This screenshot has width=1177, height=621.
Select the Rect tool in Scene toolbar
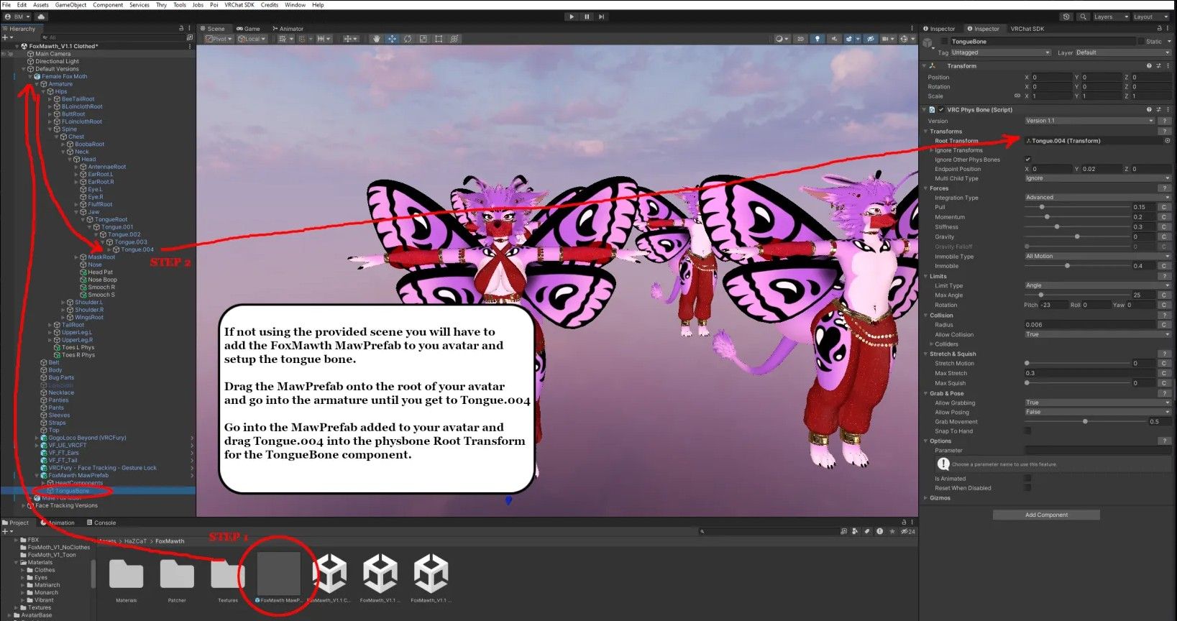coord(439,39)
